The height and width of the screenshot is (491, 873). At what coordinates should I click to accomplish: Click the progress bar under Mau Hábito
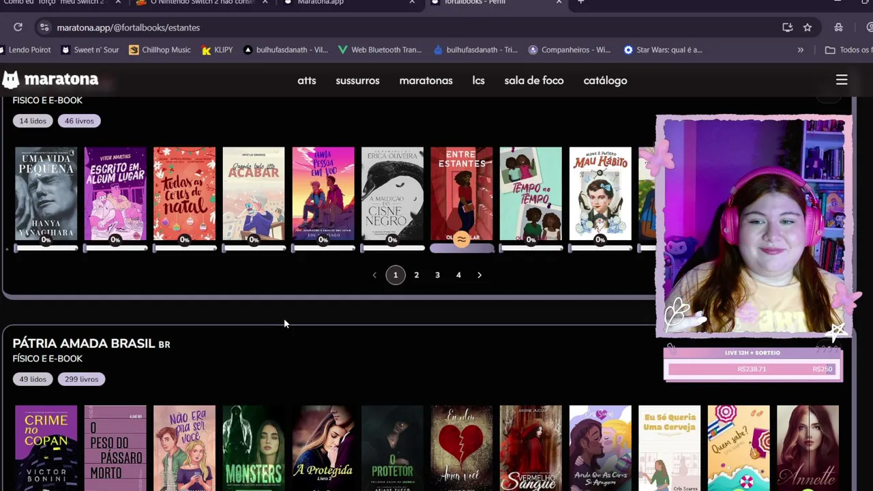pos(600,248)
